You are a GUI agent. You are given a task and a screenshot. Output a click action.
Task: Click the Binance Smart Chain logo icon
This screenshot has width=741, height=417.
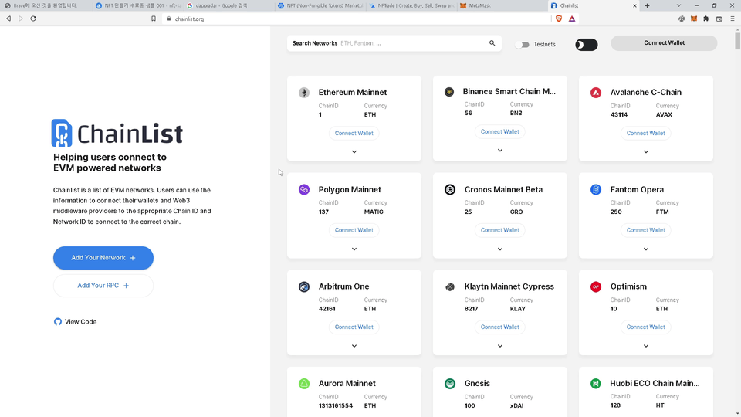(449, 92)
